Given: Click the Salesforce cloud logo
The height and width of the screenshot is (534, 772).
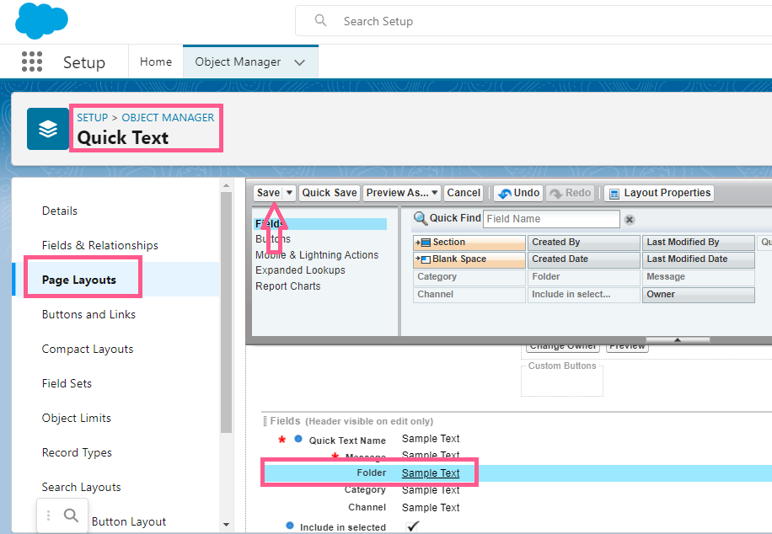Looking at the screenshot, I should coord(41,21).
